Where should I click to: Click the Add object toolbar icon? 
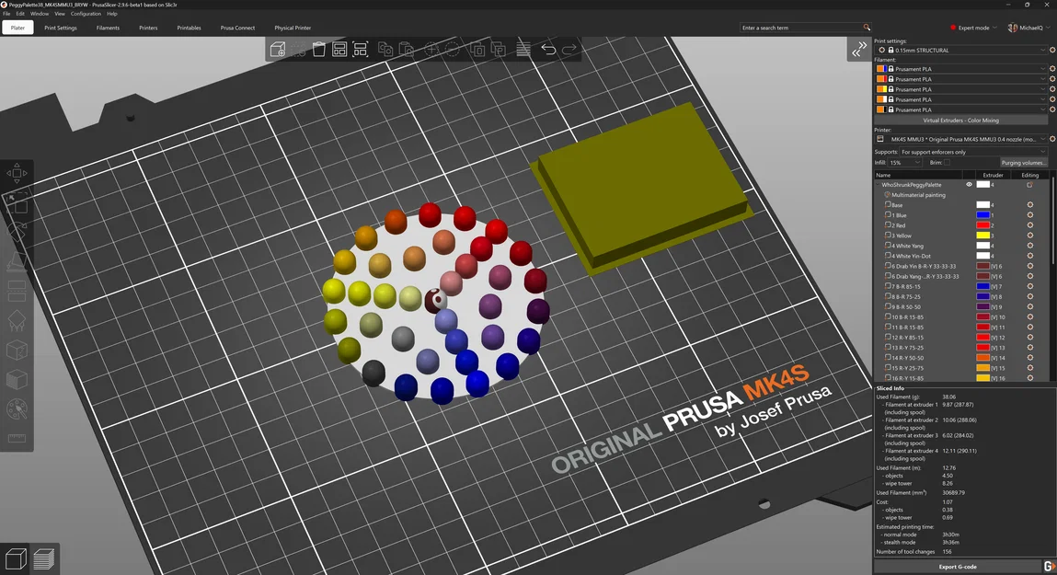(x=277, y=49)
